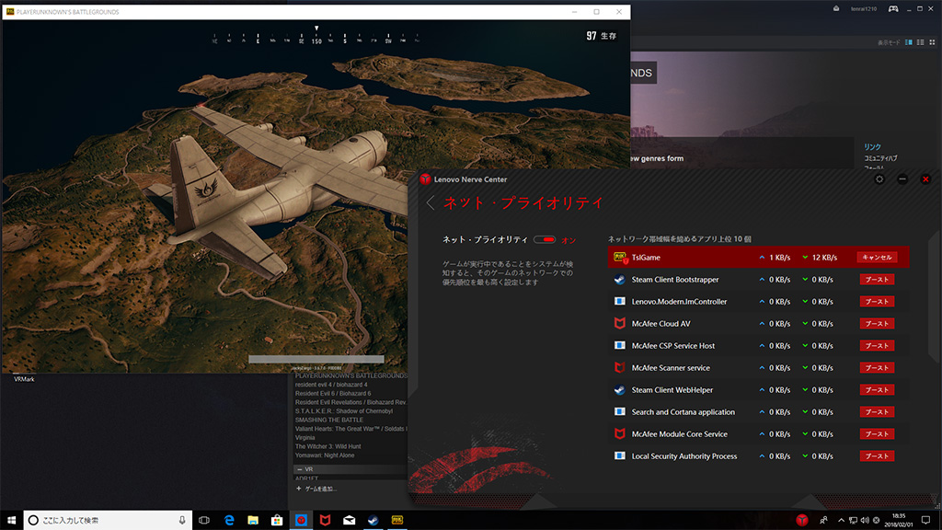Select PLAYERUNKNOWN'S BATTLEGROUNDS in library list

pyautogui.click(x=350, y=375)
